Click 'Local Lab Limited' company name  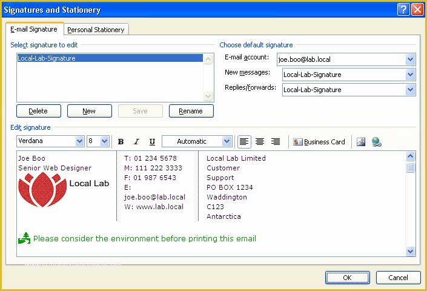pos(236,158)
